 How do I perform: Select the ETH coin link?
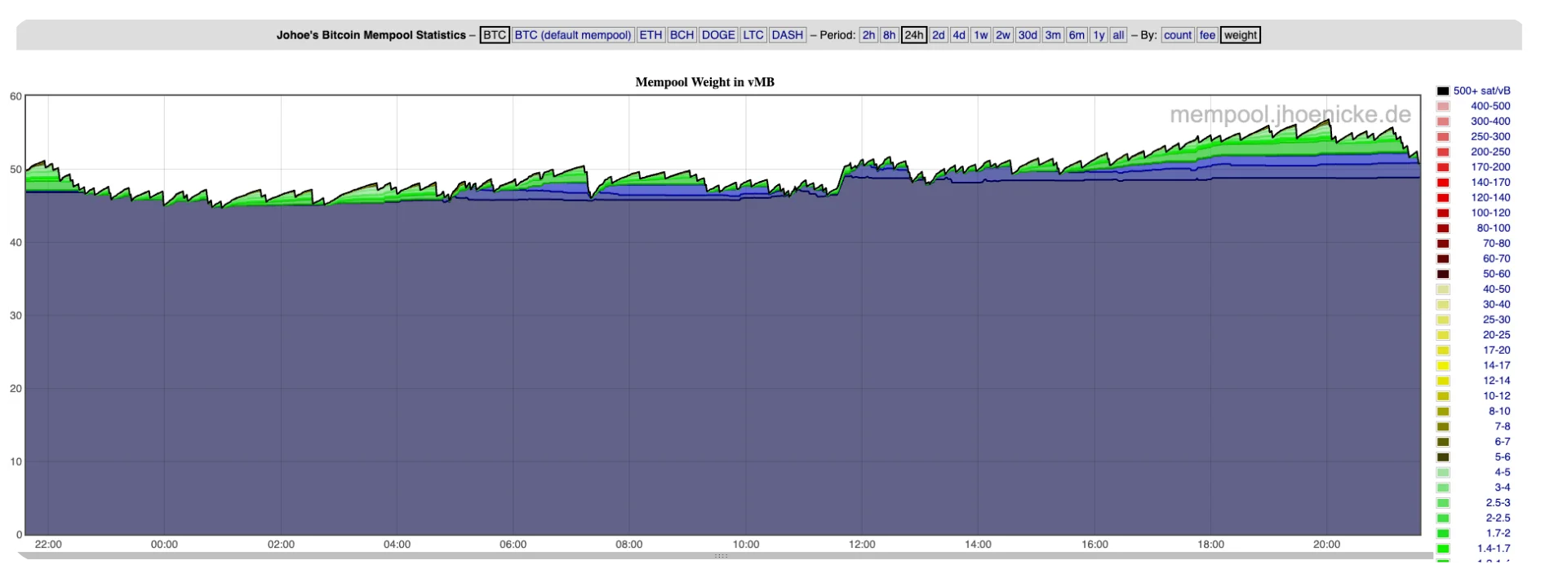pos(651,35)
